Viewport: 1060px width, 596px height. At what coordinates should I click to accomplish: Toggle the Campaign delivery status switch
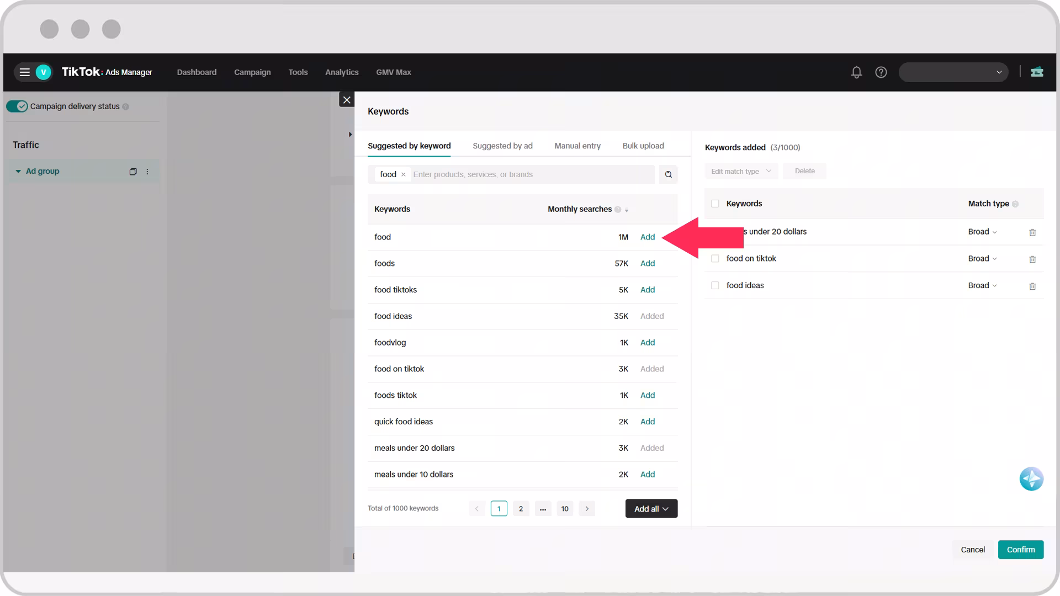coord(17,107)
